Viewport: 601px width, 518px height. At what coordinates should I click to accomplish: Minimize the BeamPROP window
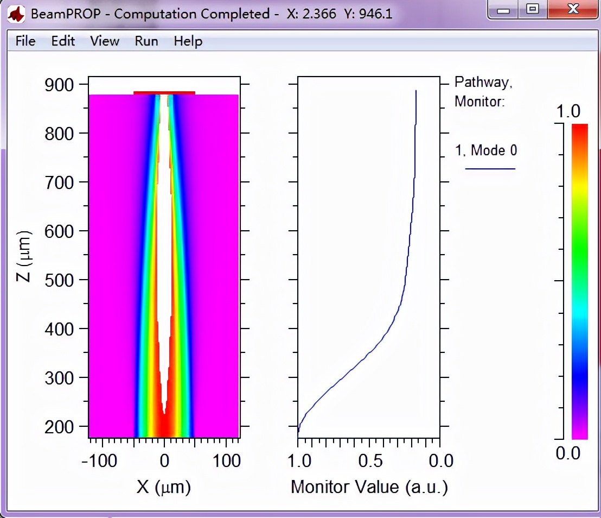(503, 10)
